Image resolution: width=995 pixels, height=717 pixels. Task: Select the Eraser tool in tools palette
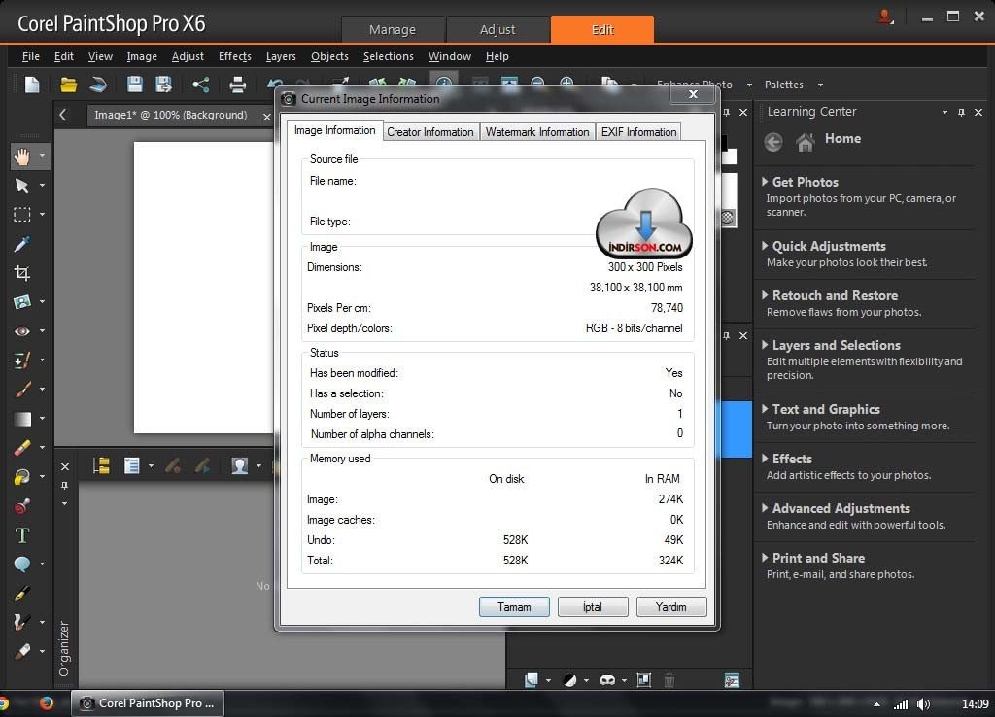coord(22,448)
